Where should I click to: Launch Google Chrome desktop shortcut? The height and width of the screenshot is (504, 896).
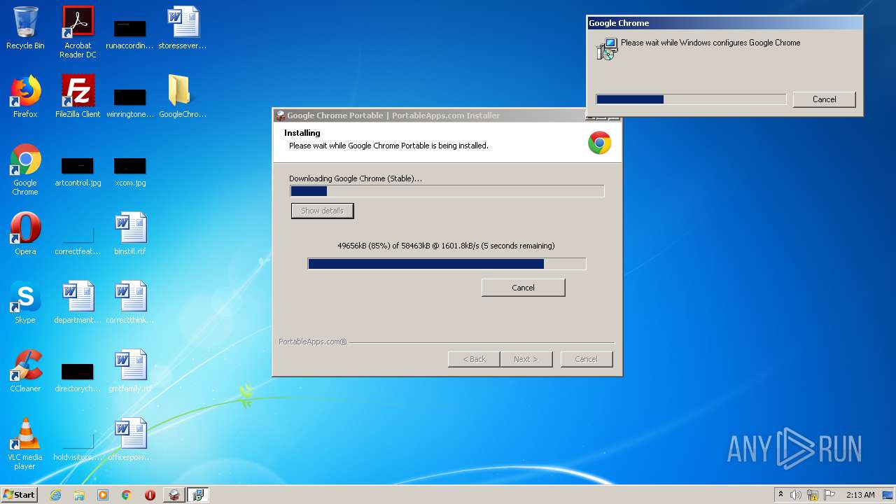[25, 170]
